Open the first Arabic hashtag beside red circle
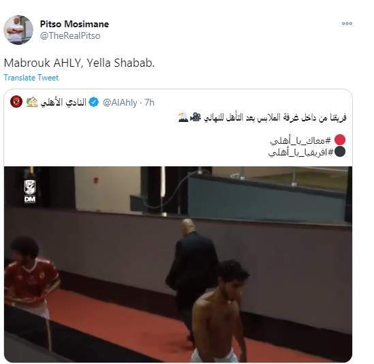This screenshot has width=374, height=364. coord(301,140)
